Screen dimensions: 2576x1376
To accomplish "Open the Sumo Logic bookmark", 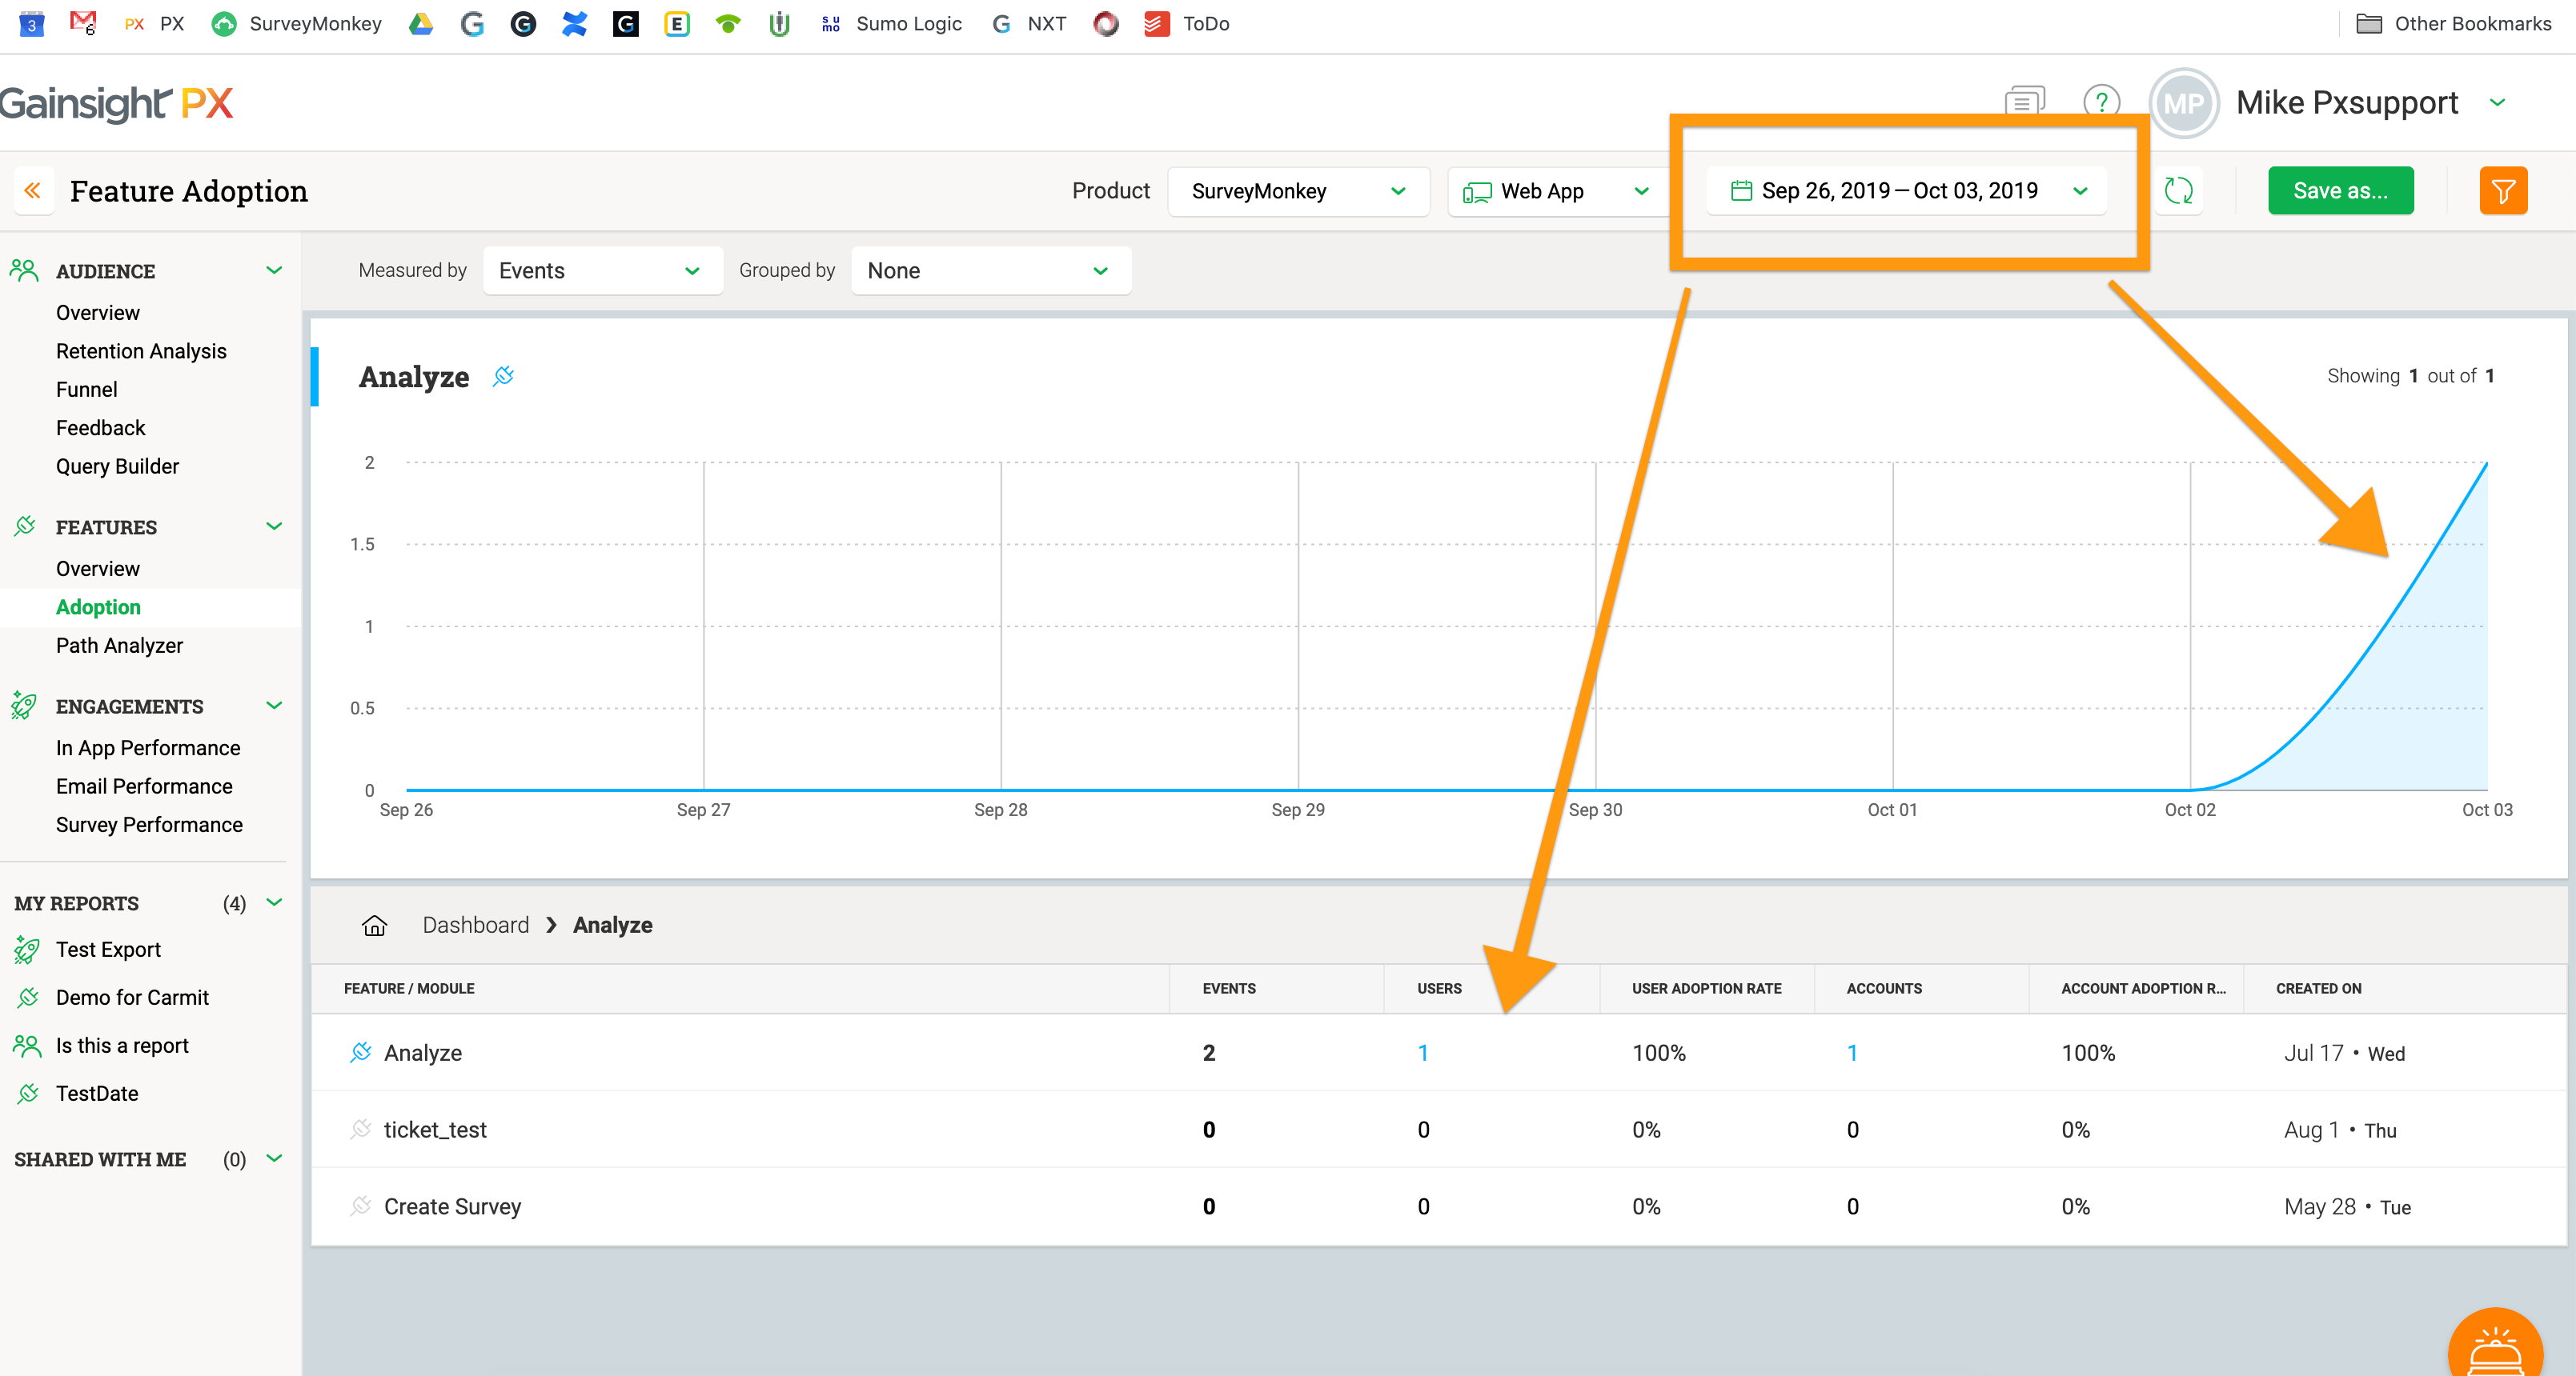I will 890,23.
